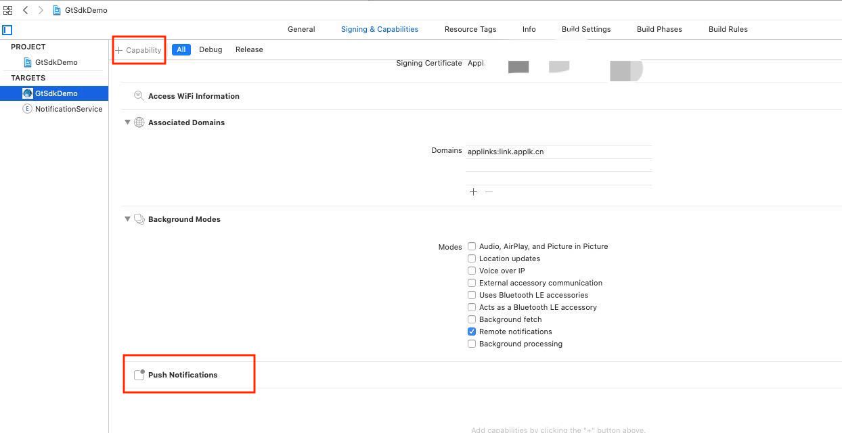Click the Push Notifications icon
The image size is (842, 433).
[139, 375]
